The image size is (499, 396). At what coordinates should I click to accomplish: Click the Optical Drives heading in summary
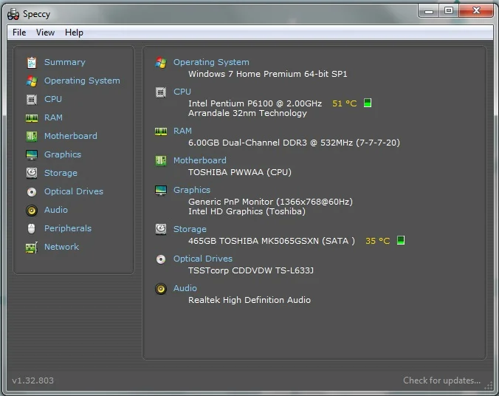(203, 259)
